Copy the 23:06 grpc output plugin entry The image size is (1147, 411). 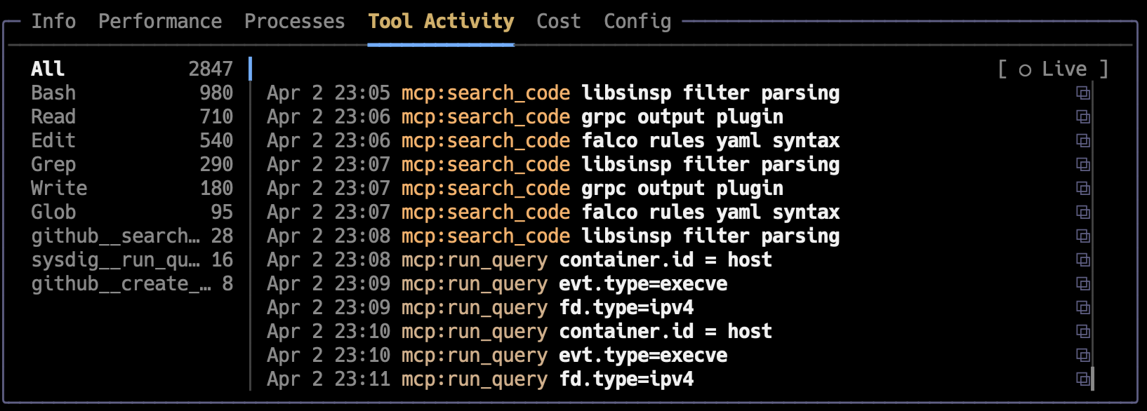[1083, 116]
